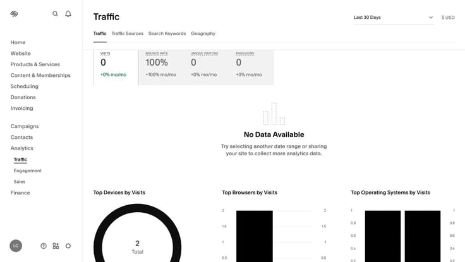Open Website section in sidebar

(20, 54)
